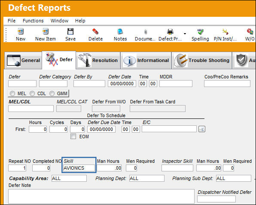Screen dimensions: 256x205
Task: Go to the Trouble Shooting tab
Action: tap(202, 60)
